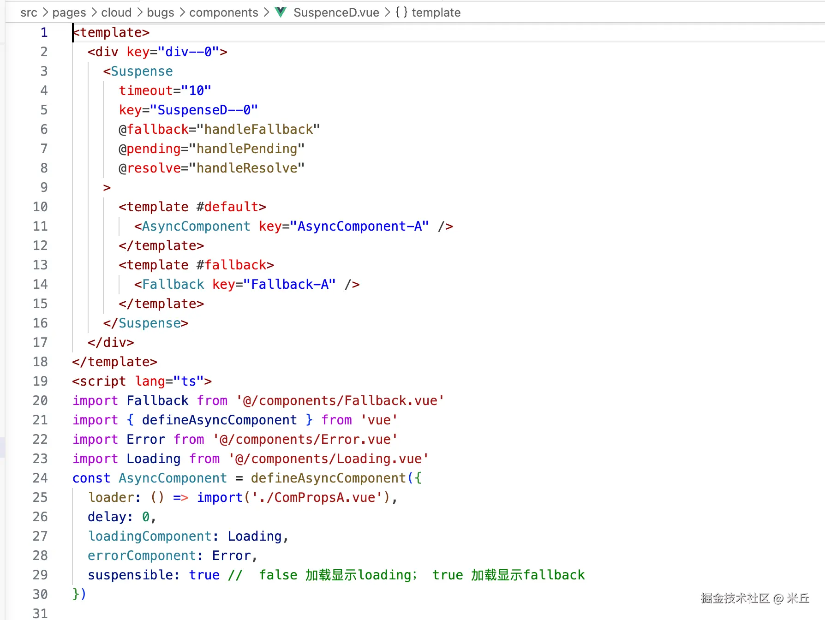Click '#fallback' slot name on line 13
This screenshot has height=620, width=825.
pos(231,265)
